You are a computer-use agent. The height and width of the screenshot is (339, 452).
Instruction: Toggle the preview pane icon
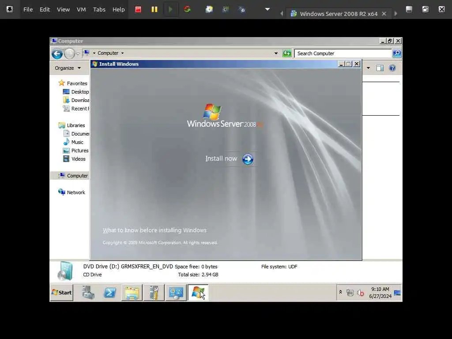(x=380, y=68)
